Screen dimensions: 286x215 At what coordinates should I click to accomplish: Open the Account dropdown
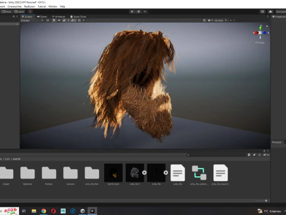pyautogui.click(x=281, y=11)
